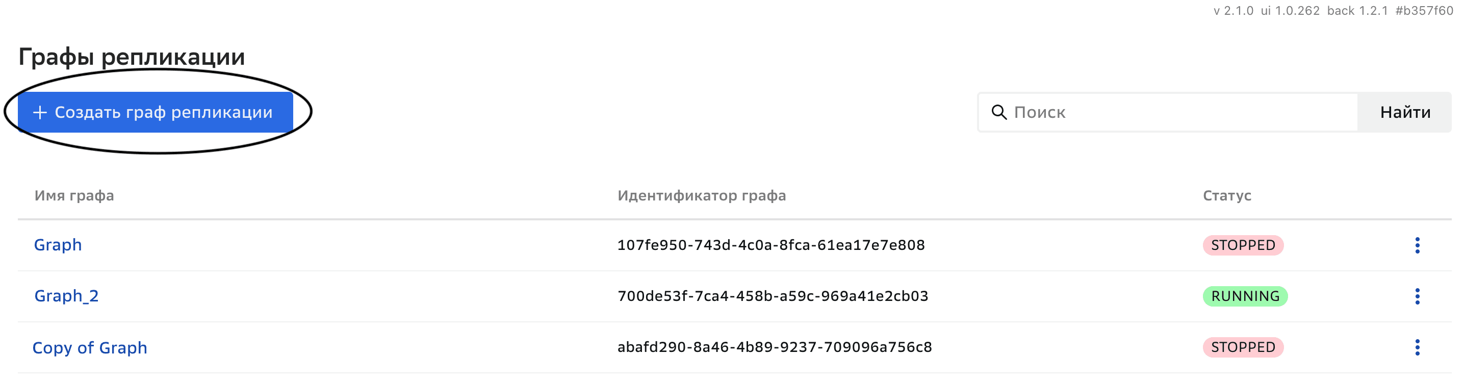Click the 'Идентификатор графа' column header

click(x=702, y=196)
